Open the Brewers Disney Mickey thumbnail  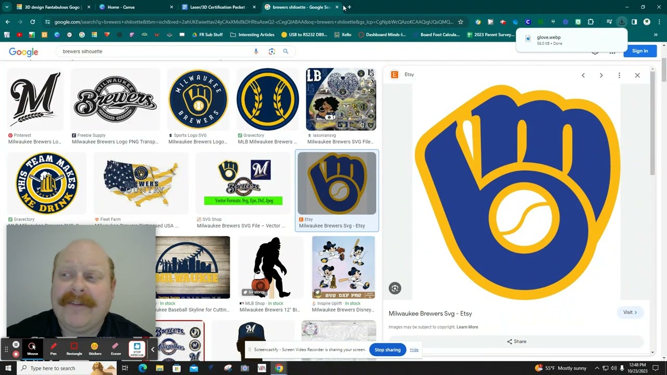pos(343,267)
